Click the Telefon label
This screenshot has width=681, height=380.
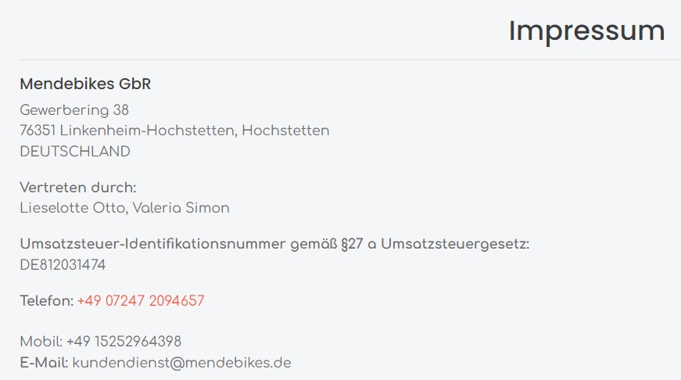point(46,301)
